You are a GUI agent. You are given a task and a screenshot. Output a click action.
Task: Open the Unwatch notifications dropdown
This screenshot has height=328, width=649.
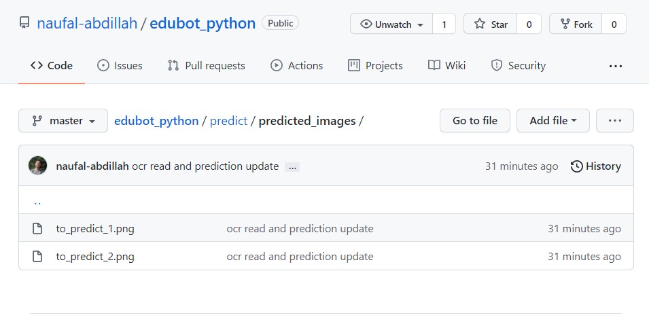[x=392, y=24]
